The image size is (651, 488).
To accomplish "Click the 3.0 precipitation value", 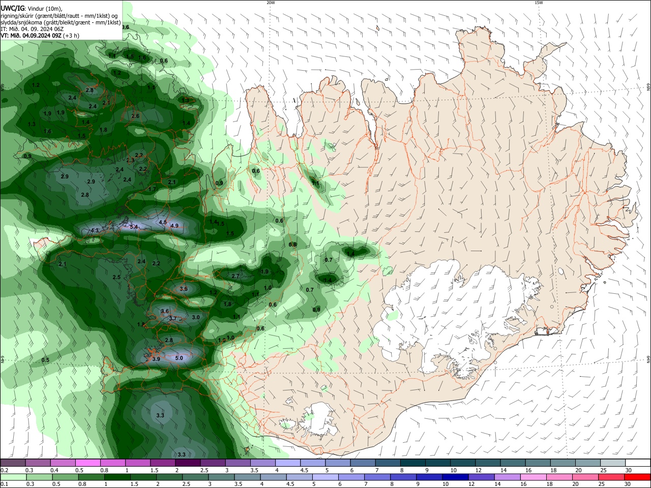I will [196, 317].
